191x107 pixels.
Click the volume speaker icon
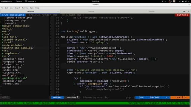(183, 1)
